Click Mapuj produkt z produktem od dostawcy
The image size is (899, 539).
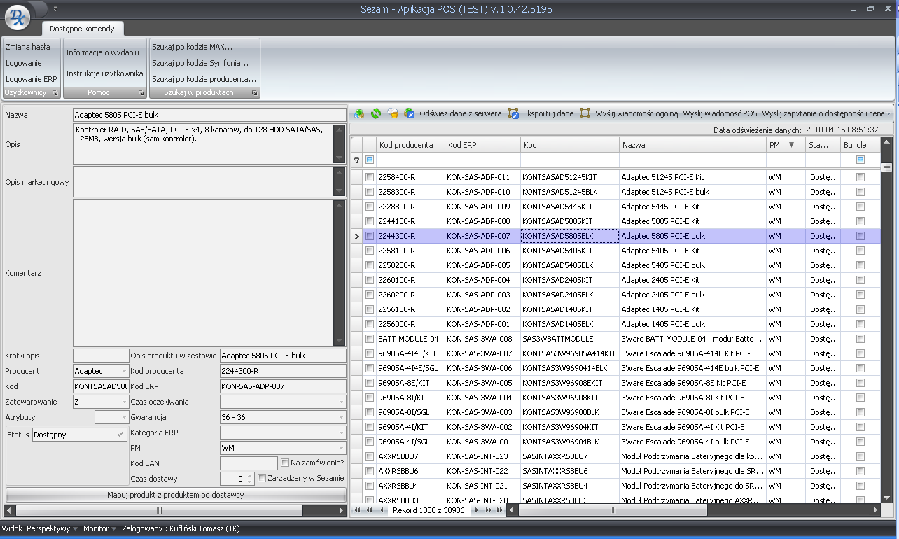176,495
